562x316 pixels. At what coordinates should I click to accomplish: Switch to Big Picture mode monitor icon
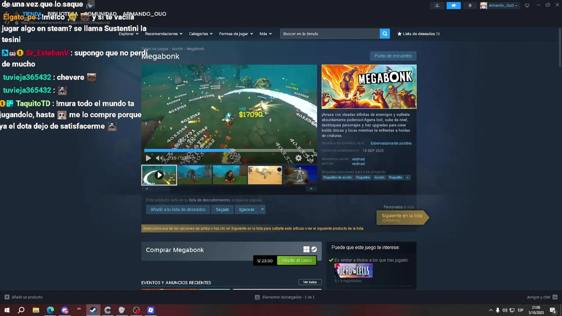[x=527, y=5]
